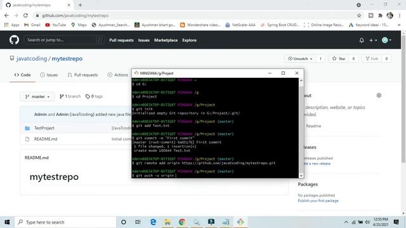Open the Chrome profile avatar
The width and height of the screenshot is (406, 228).
390,15
